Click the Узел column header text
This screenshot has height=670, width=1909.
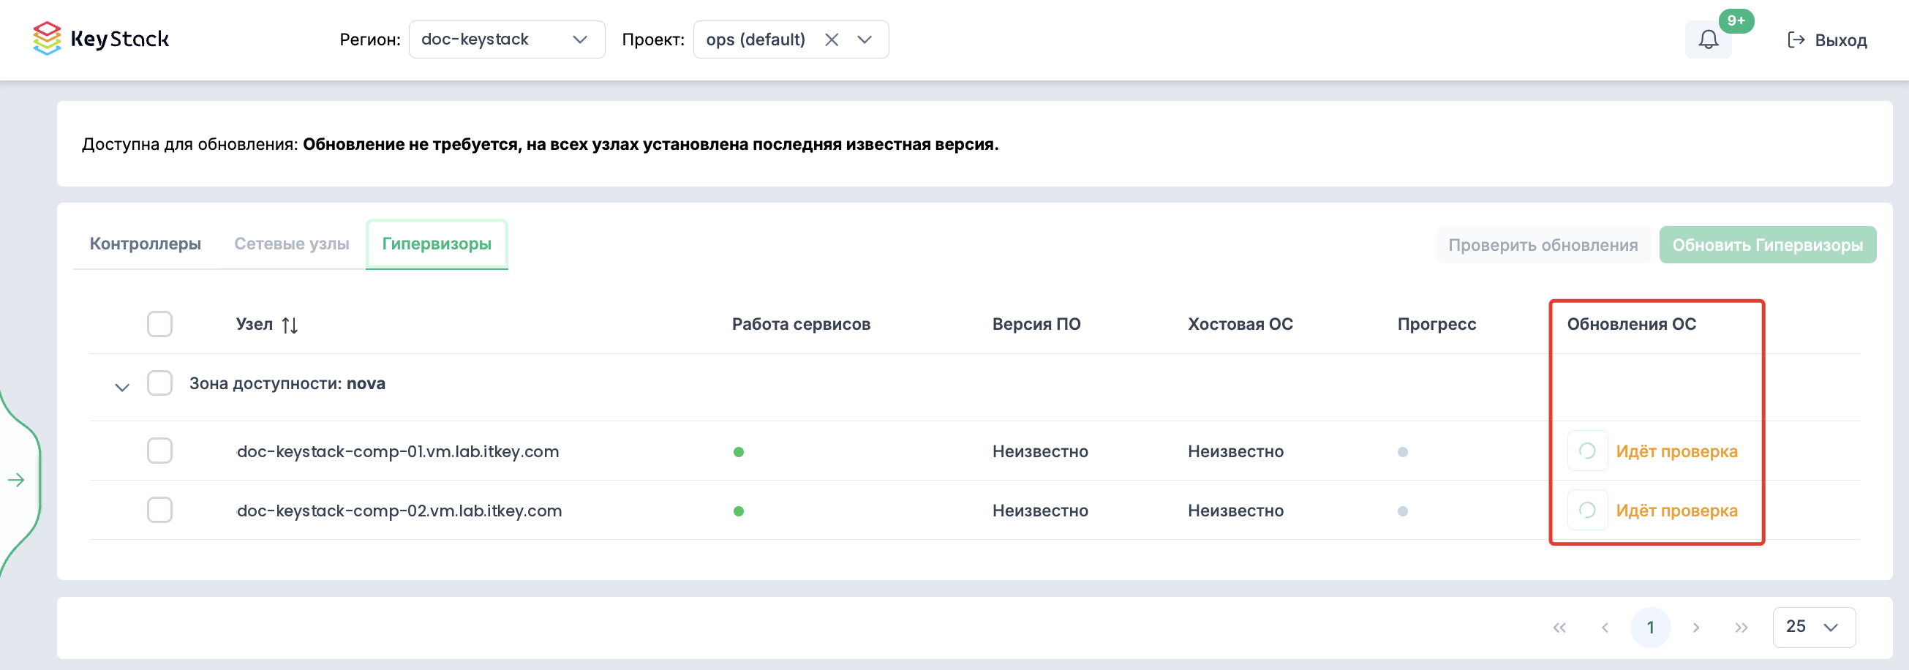click(255, 324)
